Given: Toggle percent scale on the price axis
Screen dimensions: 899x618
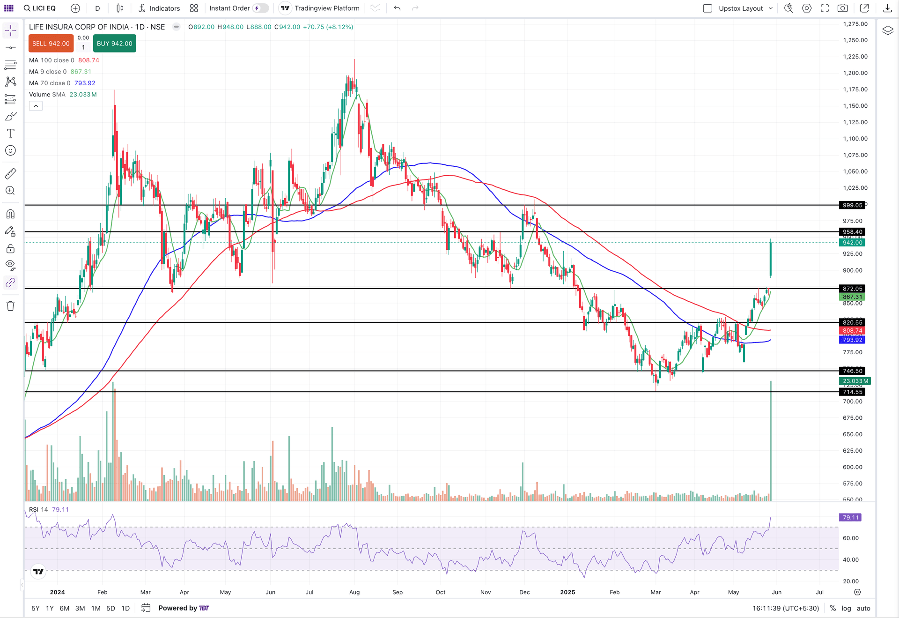Looking at the screenshot, I should (833, 608).
